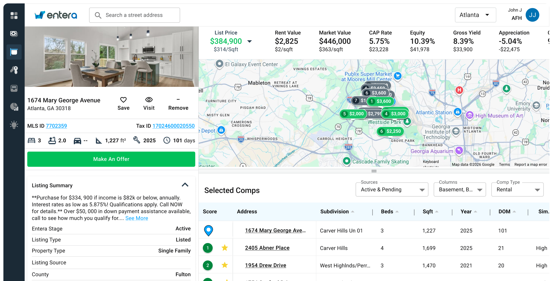
Task: Click the $2,000 map marker numbered 5
Action: 353,114
